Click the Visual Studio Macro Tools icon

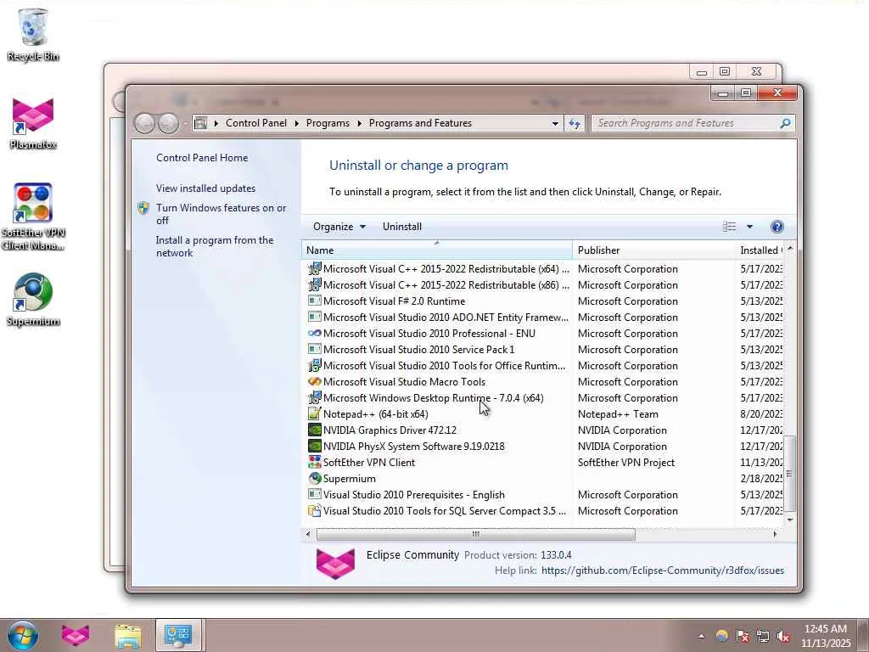314,381
